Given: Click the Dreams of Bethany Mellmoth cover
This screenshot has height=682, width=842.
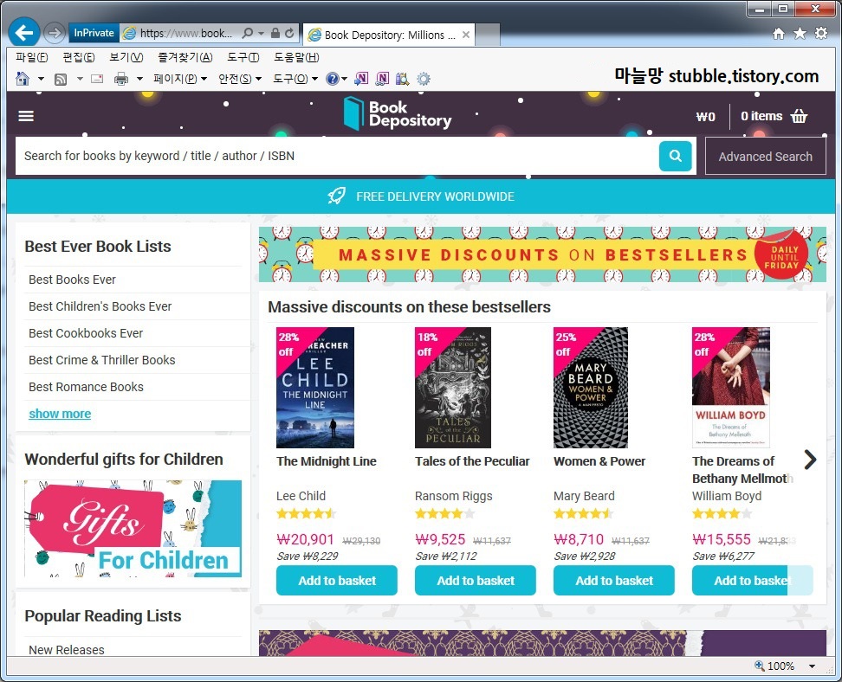Looking at the screenshot, I should click(x=731, y=388).
